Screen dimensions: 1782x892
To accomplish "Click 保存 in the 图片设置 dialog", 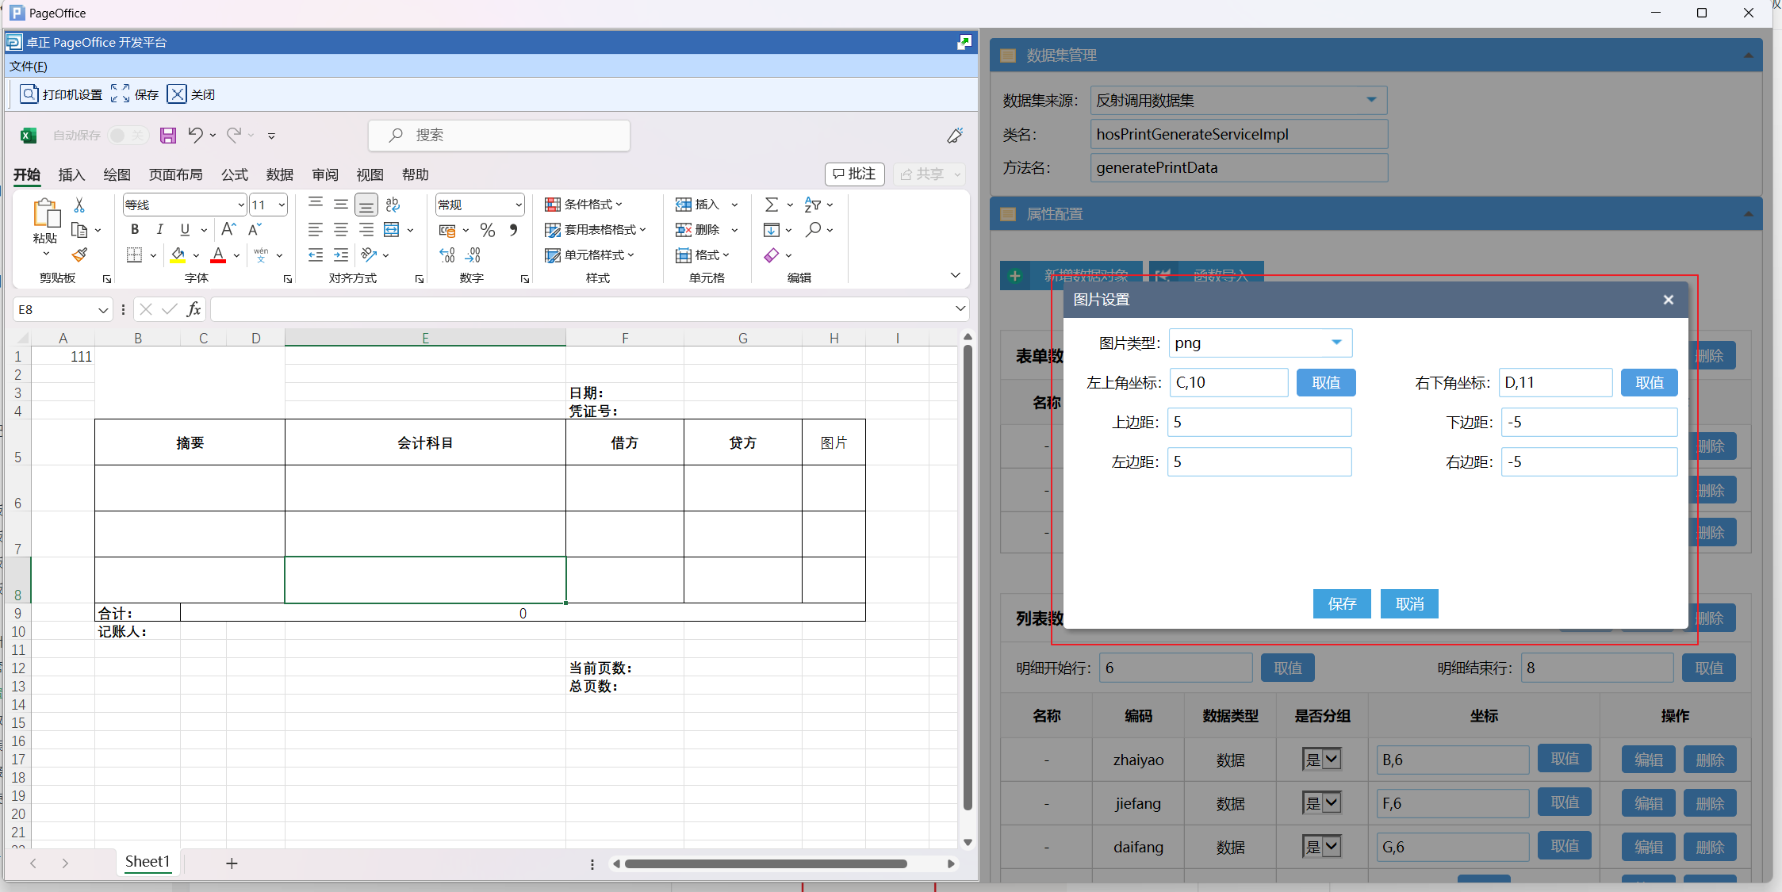I will [1342, 603].
